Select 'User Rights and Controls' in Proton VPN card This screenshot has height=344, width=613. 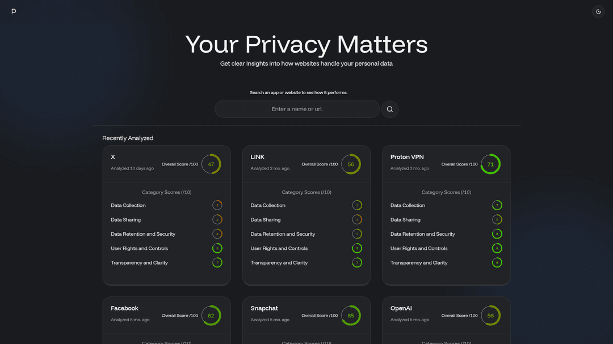pos(419,248)
